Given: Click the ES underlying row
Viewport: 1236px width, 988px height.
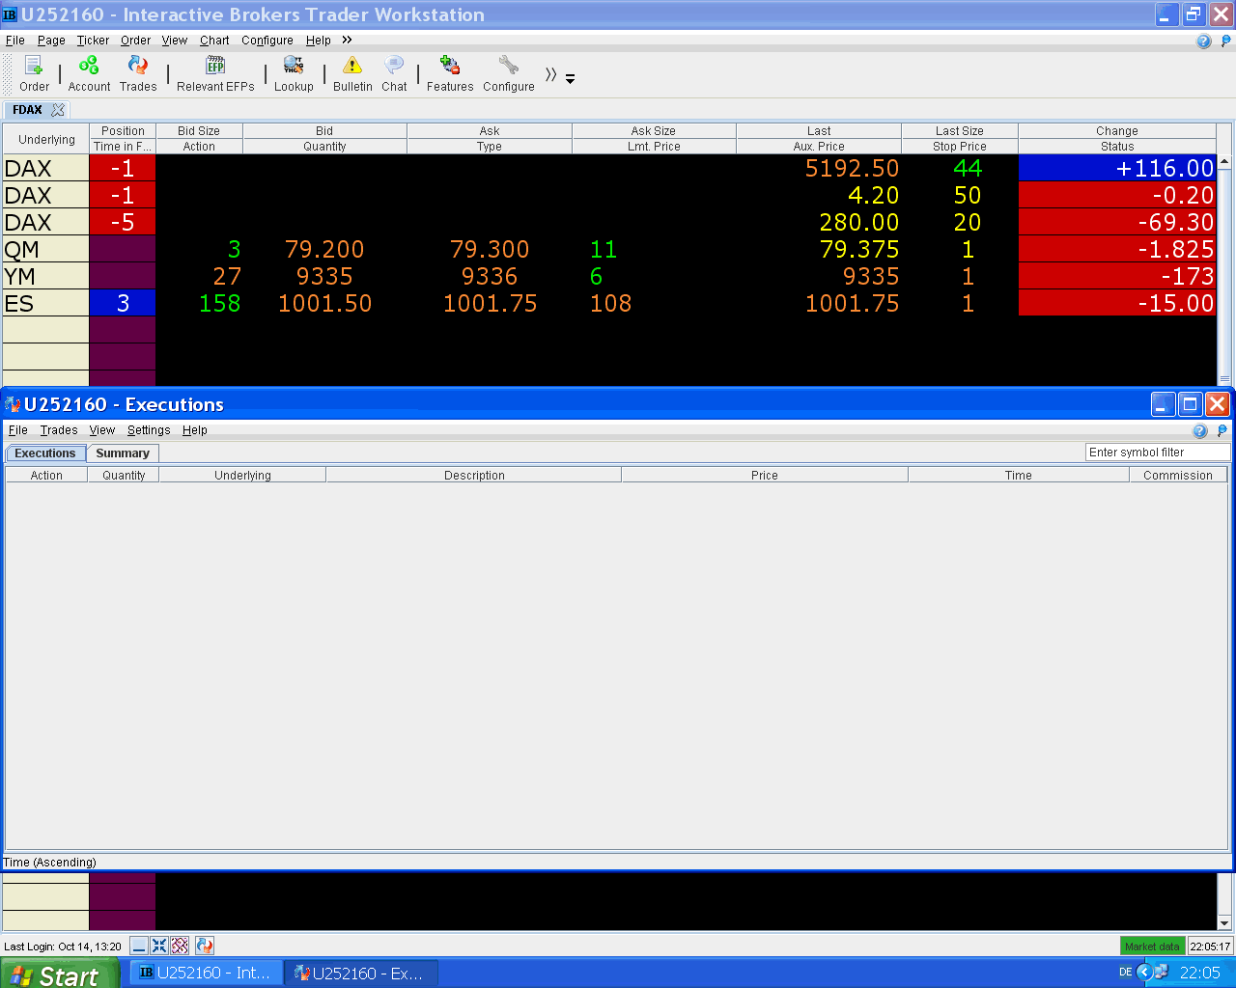Looking at the screenshot, I should coord(45,303).
